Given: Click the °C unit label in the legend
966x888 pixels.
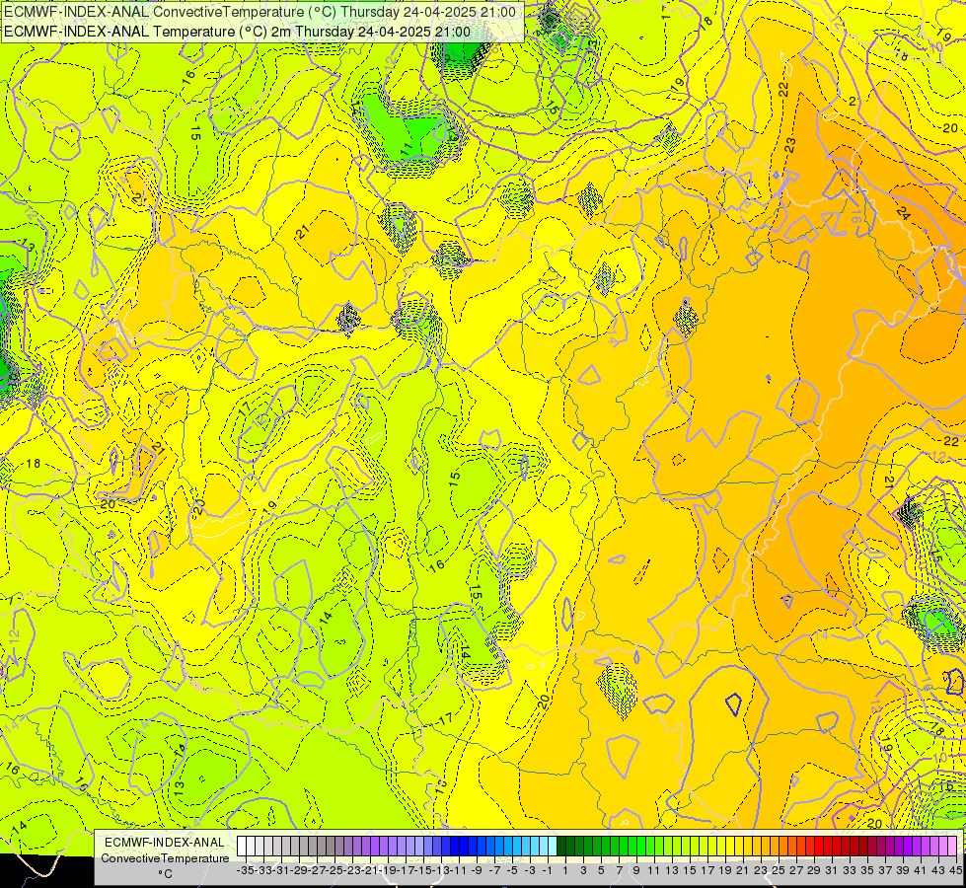Looking at the screenshot, I should click(x=165, y=874).
